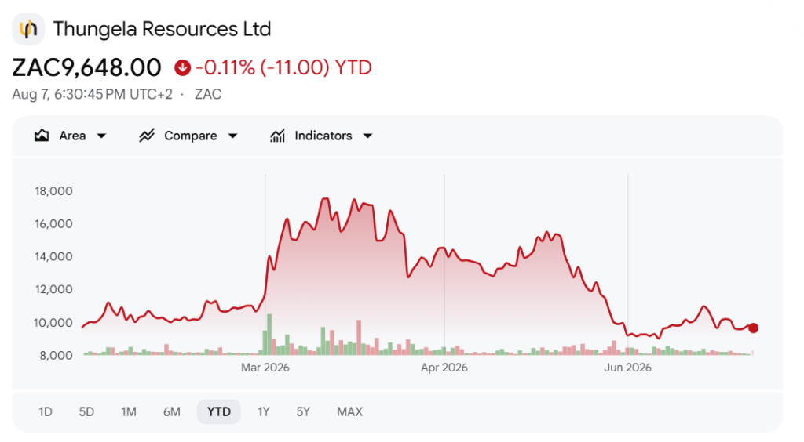Click the Area chart type icon
The height and width of the screenshot is (442, 804).
click(42, 136)
